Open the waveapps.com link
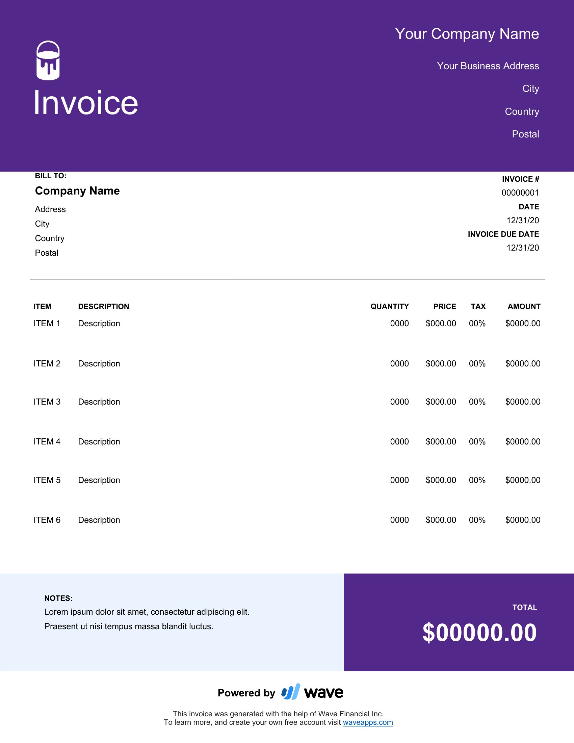This screenshot has width=574, height=743. [368, 722]
